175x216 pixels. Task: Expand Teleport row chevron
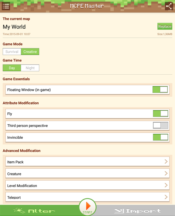[x=166, y=197]
